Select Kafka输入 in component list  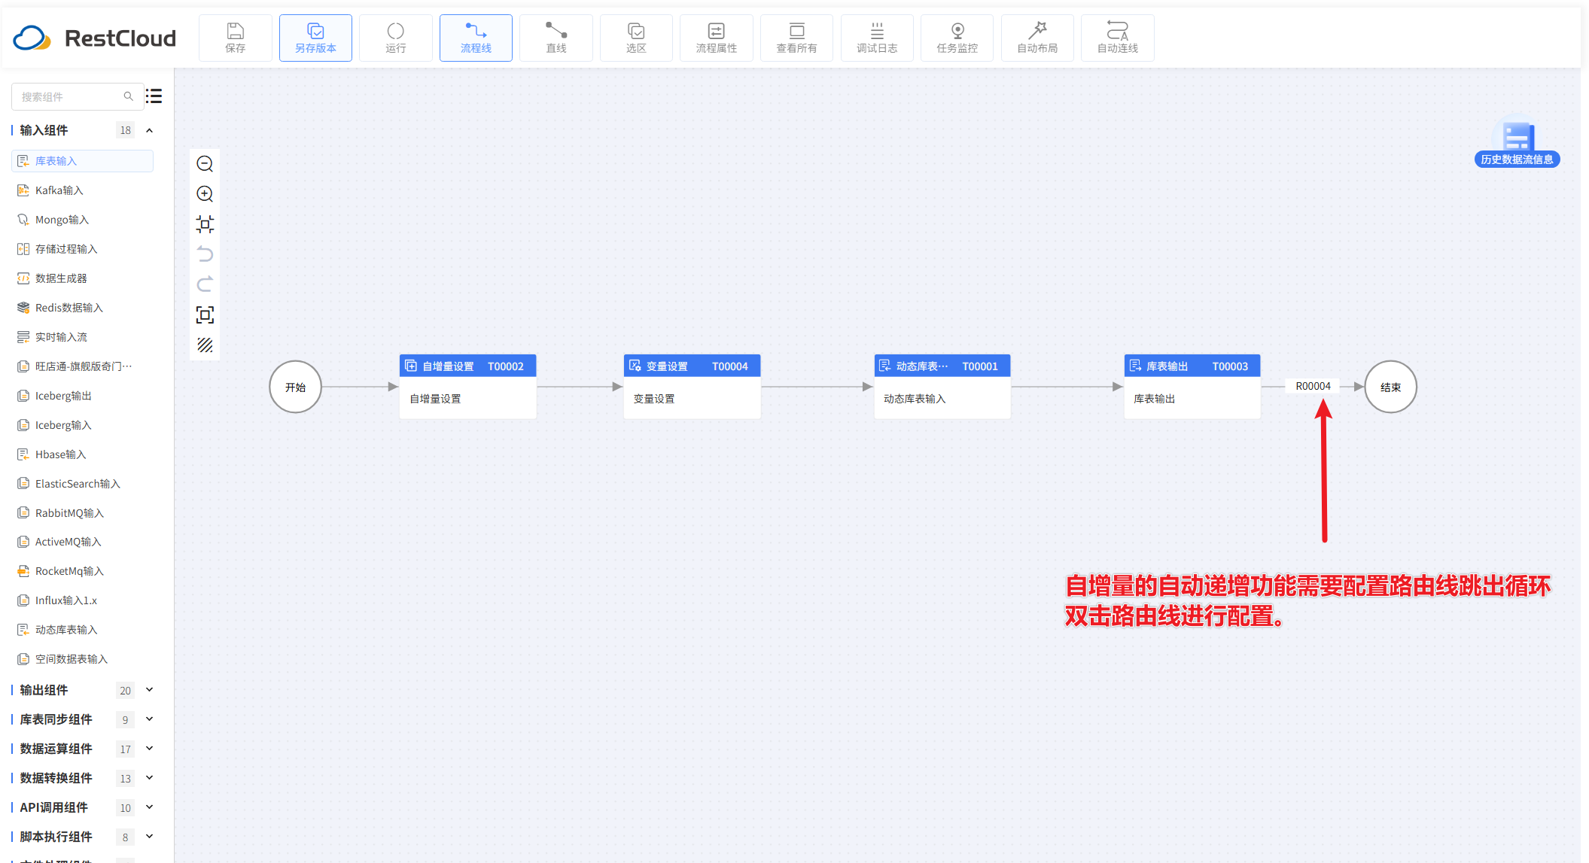coord(59,190)
